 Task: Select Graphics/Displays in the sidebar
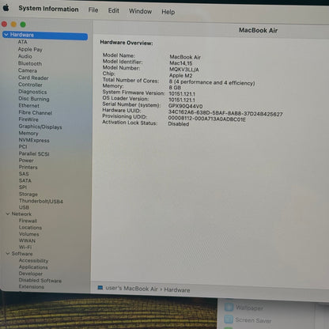(x=40, y=127)
